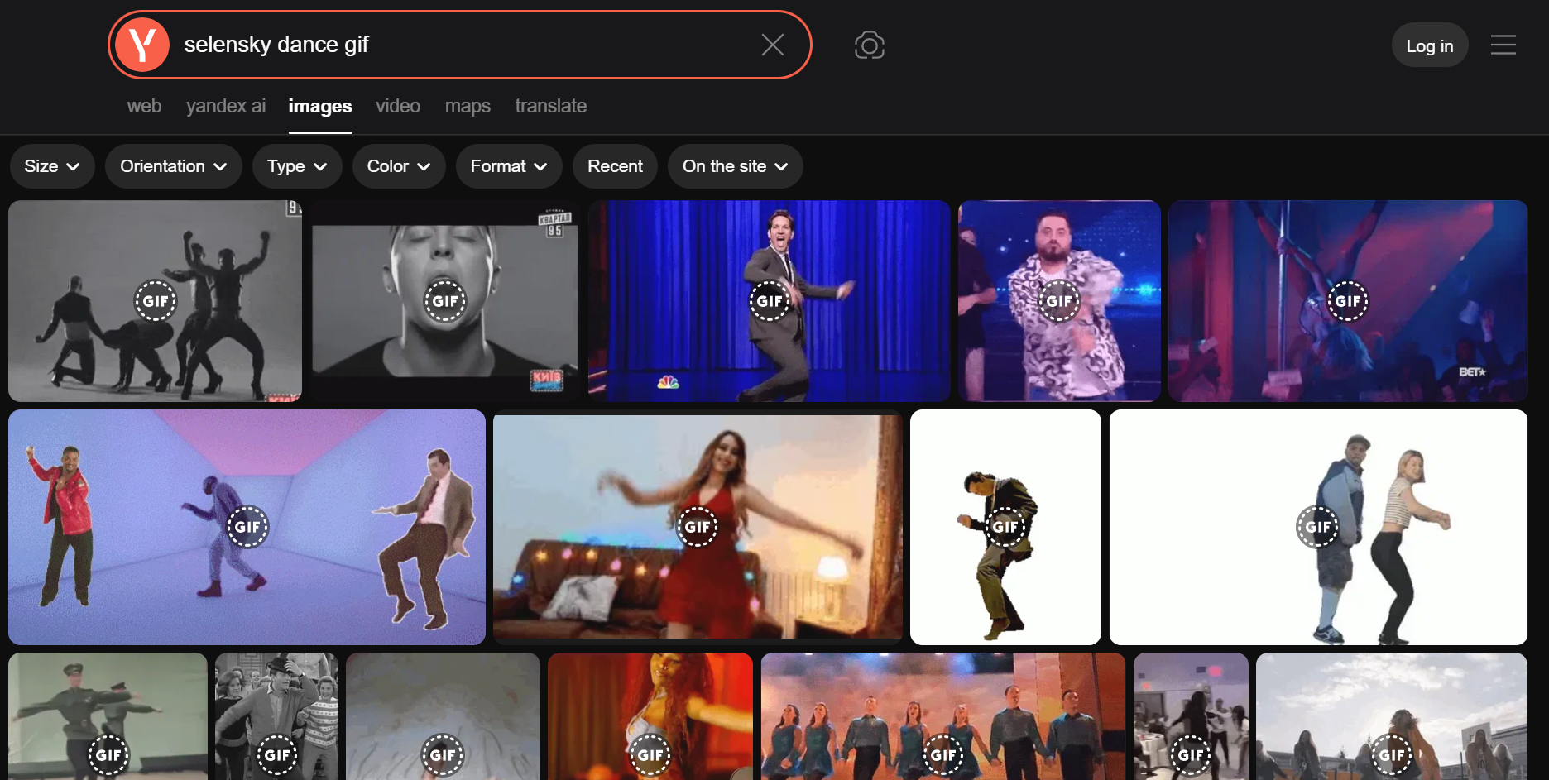
Task: Open the On the site dropdown
Action: 736,166
